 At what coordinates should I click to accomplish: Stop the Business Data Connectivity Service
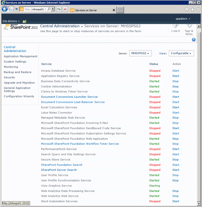click(176, 81)
